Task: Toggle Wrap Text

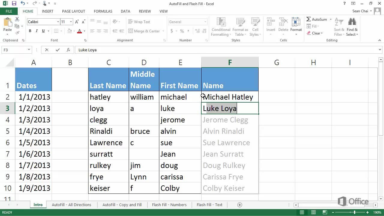Action: click(139, 22)
